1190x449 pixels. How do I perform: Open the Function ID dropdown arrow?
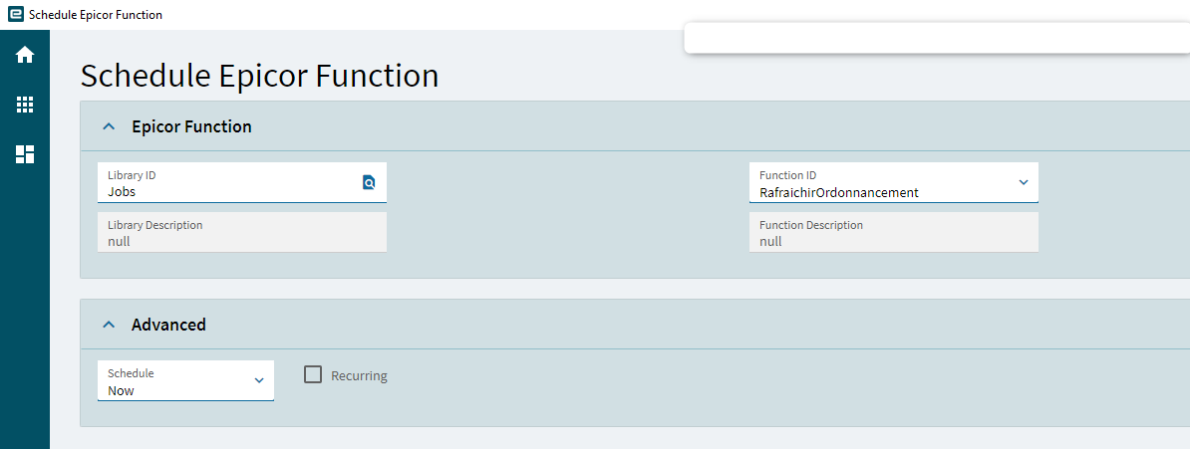[x=1023, y=182]
